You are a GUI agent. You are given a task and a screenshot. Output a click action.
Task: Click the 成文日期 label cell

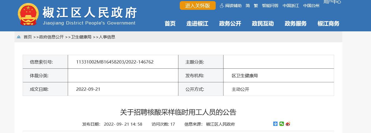point(45,89)
